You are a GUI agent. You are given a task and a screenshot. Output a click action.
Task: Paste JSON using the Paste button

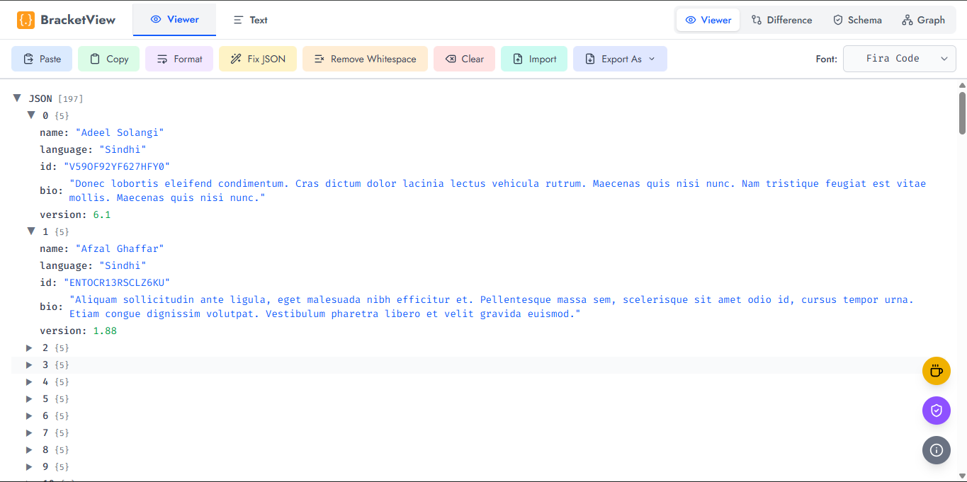(42, 59)
